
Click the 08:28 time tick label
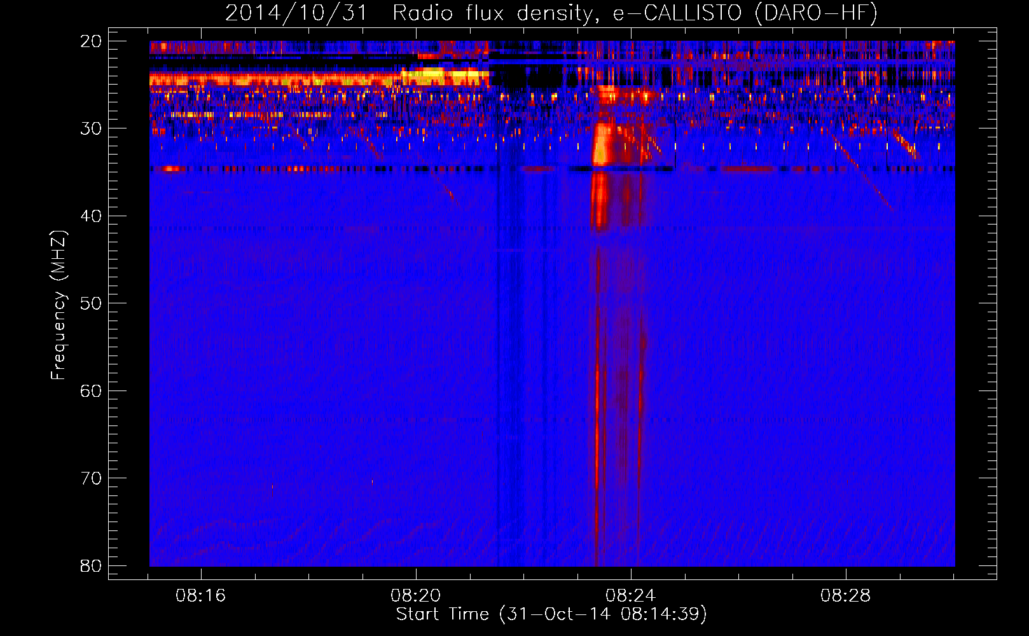846,596
